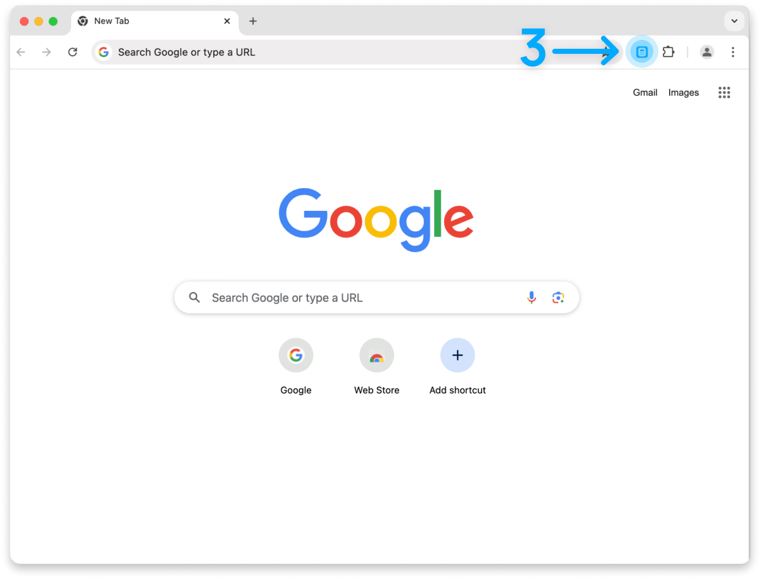Screen dimensions: 761x579
Task: Open the Web Store shortcut
Action: click(x=376, y=367)
